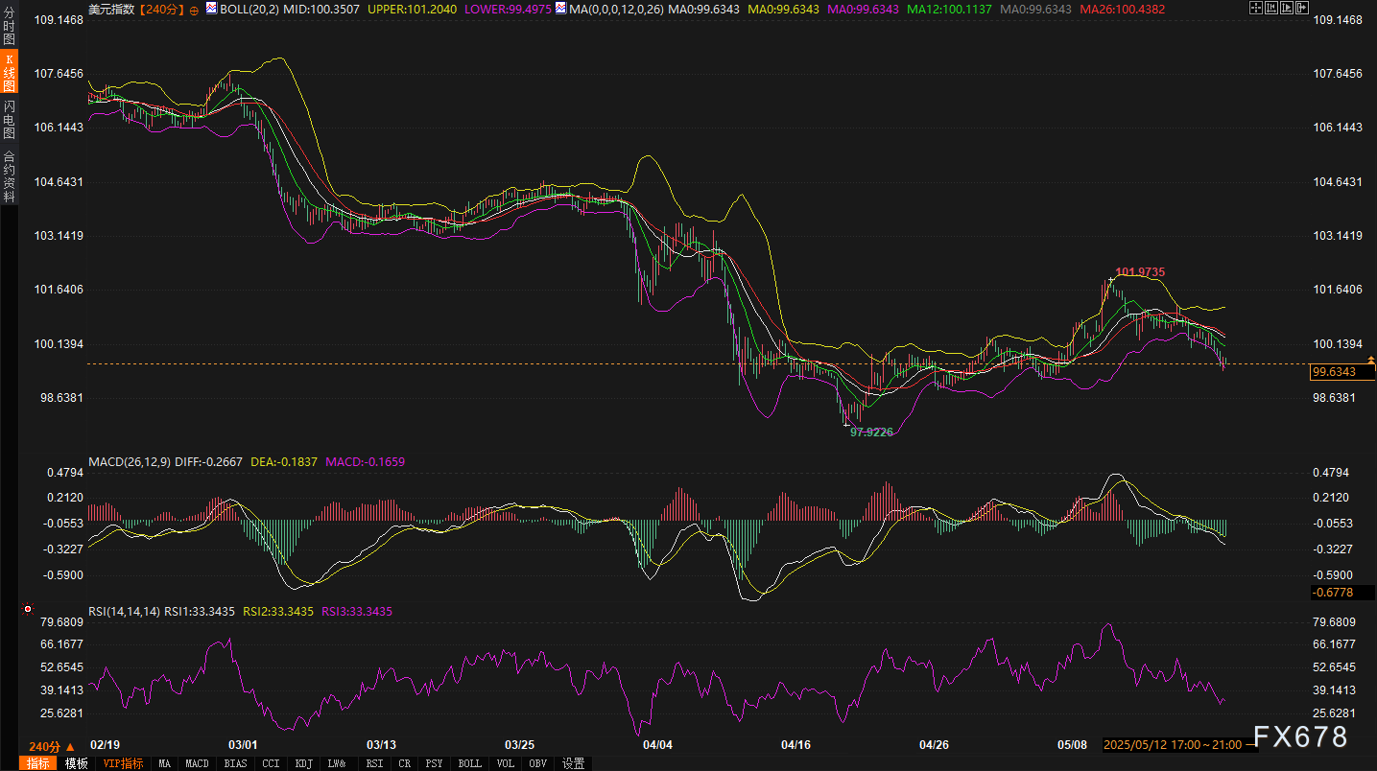
Task: Select the 闪电图 sidebar tab
Action: click(x=9, y=120)
